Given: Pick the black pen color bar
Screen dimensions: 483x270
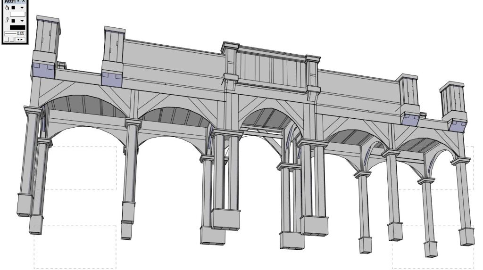Looking at the screenshot, I should (17, 27).
